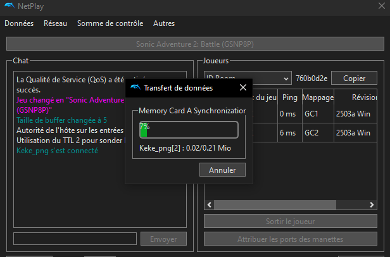Click the Envoyer chat button
This screenshot has width=390, height=257.
163,239
